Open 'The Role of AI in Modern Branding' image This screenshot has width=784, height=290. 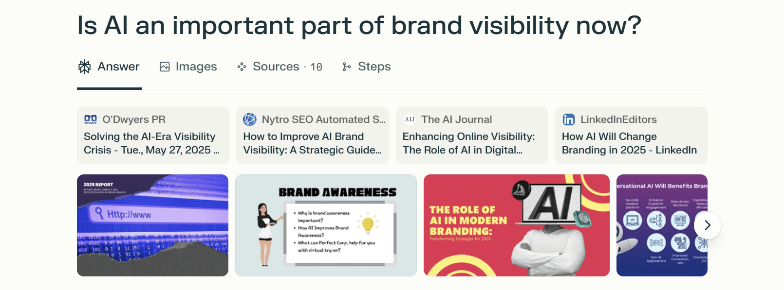(516, 225)
